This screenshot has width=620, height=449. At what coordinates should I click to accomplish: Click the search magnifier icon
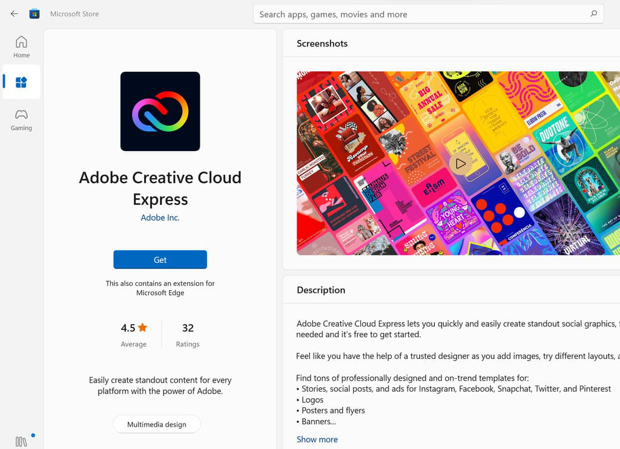click(x=593, y=14)
